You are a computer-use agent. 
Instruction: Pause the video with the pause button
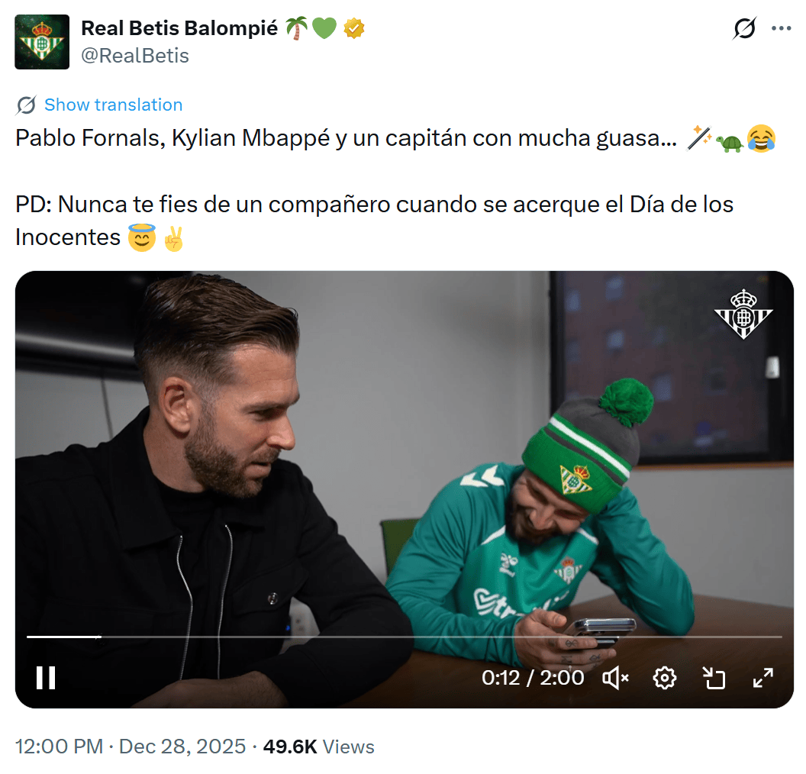point(46,677)
